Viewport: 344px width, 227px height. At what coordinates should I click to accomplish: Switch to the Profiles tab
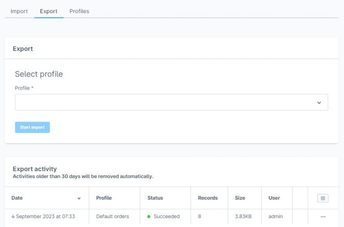pos(79,11)
